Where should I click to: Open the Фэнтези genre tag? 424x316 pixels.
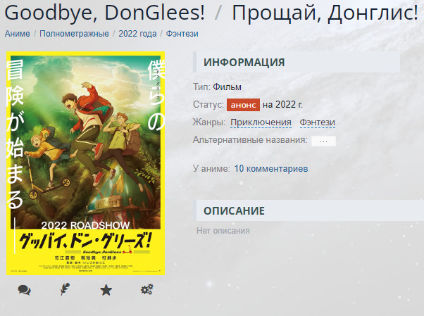point(318,122)
